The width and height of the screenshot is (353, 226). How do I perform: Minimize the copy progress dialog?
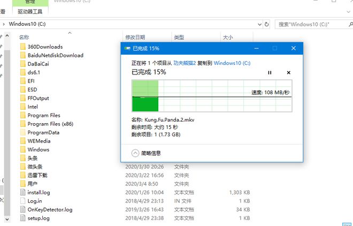click(x=256, y=48)
